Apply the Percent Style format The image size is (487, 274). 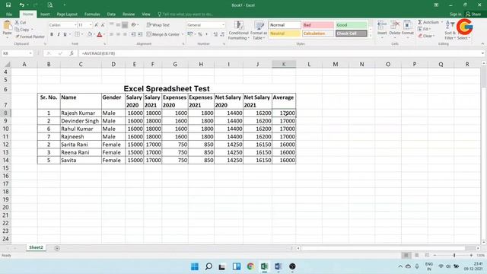click(200, 34)
